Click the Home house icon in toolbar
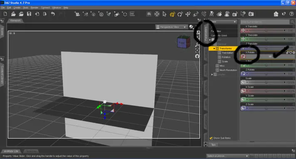Viewport: 296px width, 159px height. pyautogui.click(x=276, y=14)
